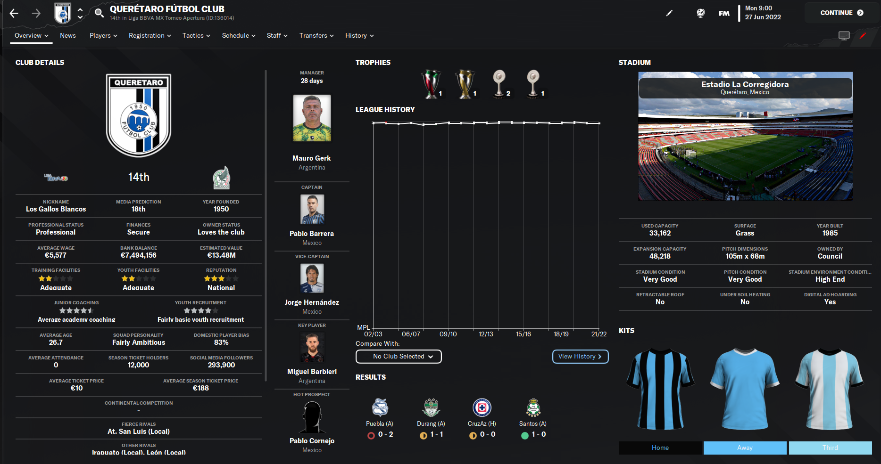The image size is (881, 464).
Task: Open the Tactics menu
Action: [x=196, y=36]
